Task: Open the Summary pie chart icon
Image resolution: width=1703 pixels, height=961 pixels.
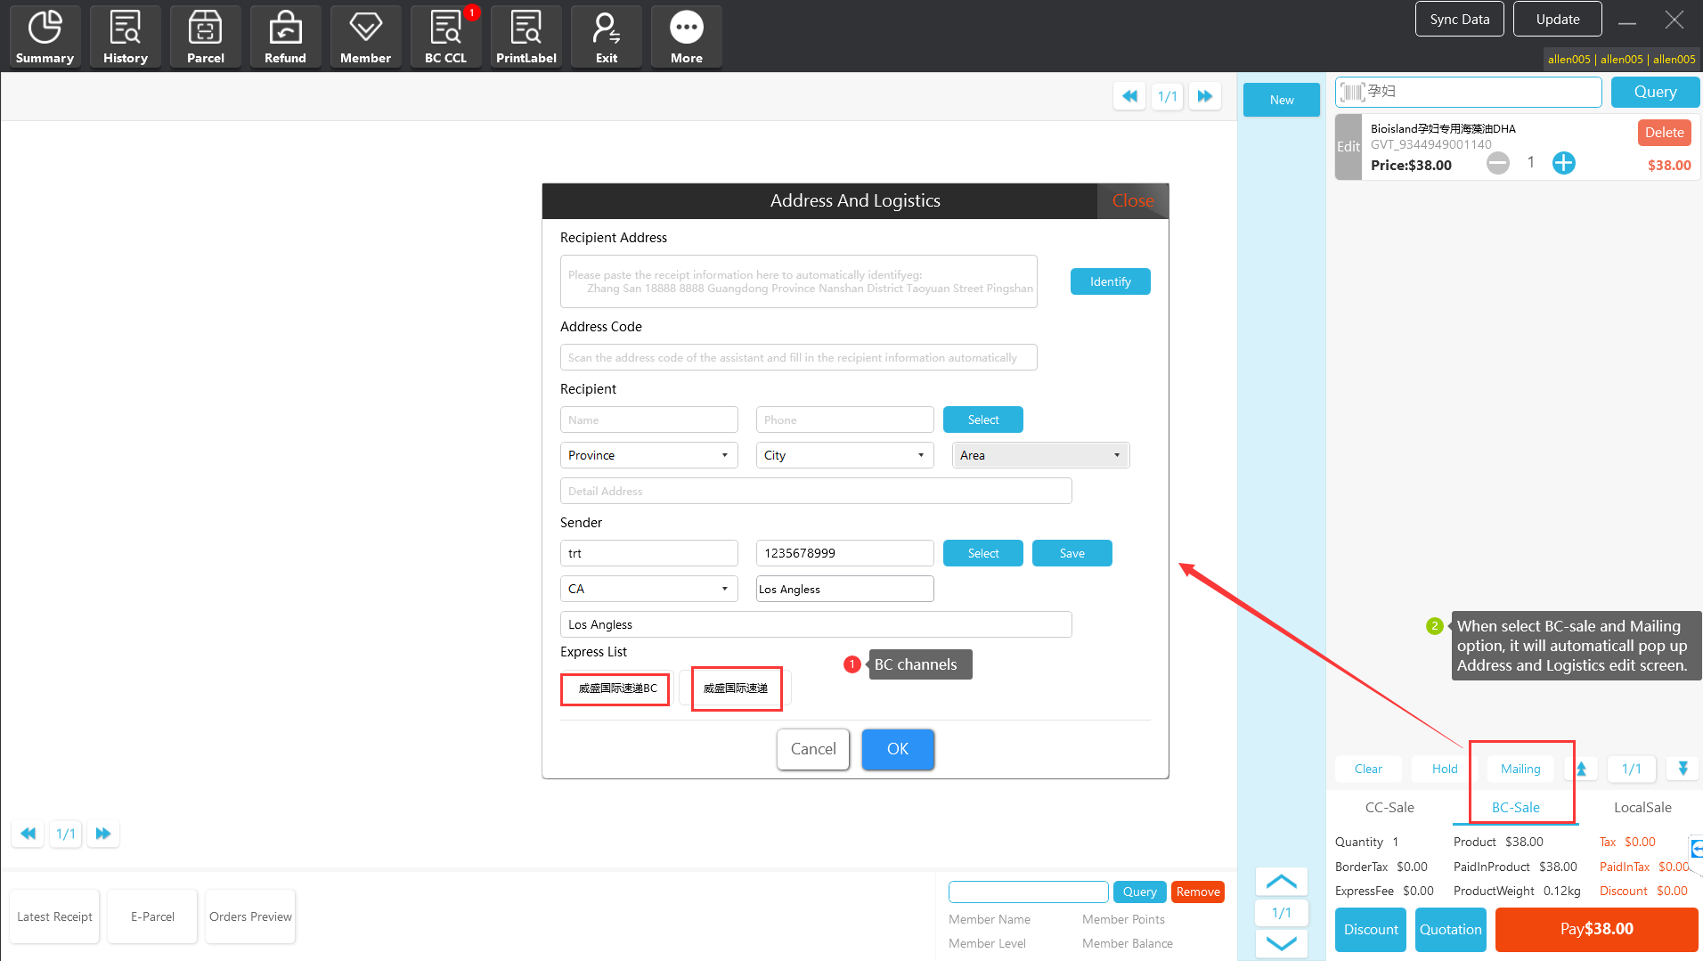Action: (45, 37)
